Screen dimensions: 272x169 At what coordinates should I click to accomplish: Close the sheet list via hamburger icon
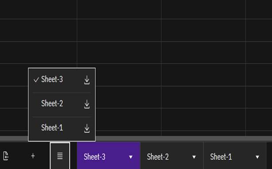pyautogui.click(x=60, y=156)
